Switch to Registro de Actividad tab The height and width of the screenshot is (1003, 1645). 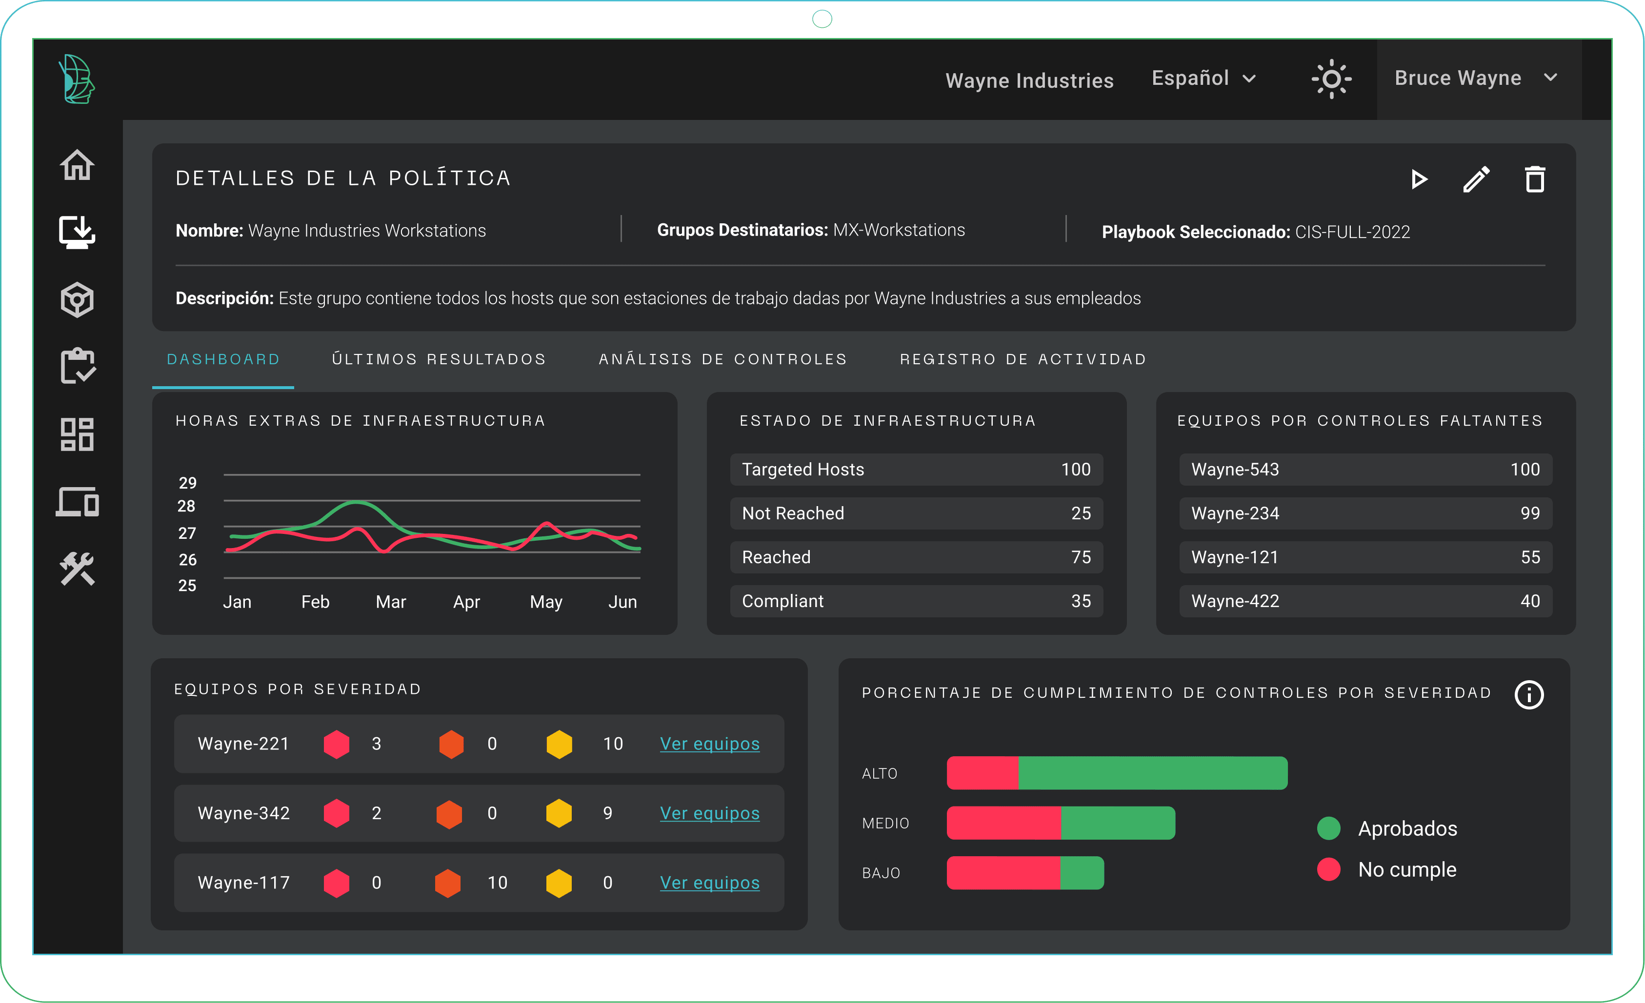click(x=1023, y=360)
